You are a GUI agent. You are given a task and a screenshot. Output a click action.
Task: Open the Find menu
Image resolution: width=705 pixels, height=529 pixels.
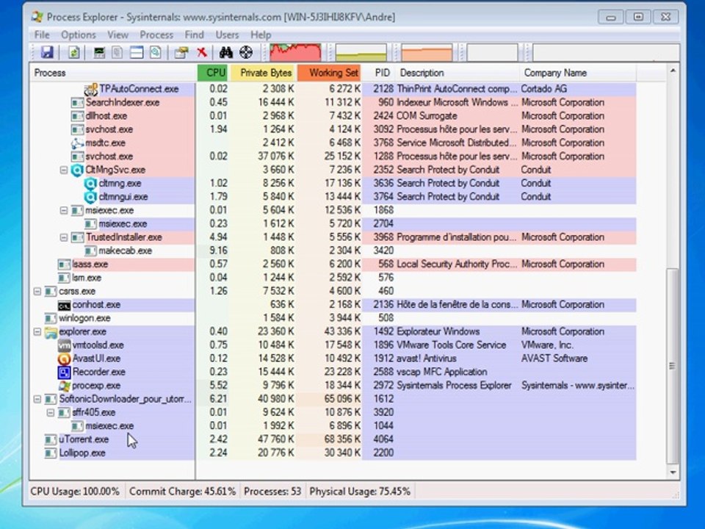[194, 35]
